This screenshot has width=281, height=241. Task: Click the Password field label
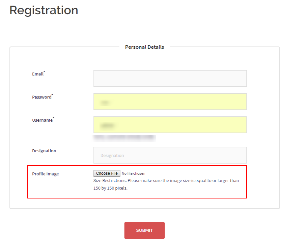click(x=42, y=97)
